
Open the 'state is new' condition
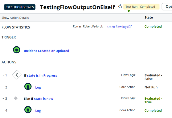43,99
